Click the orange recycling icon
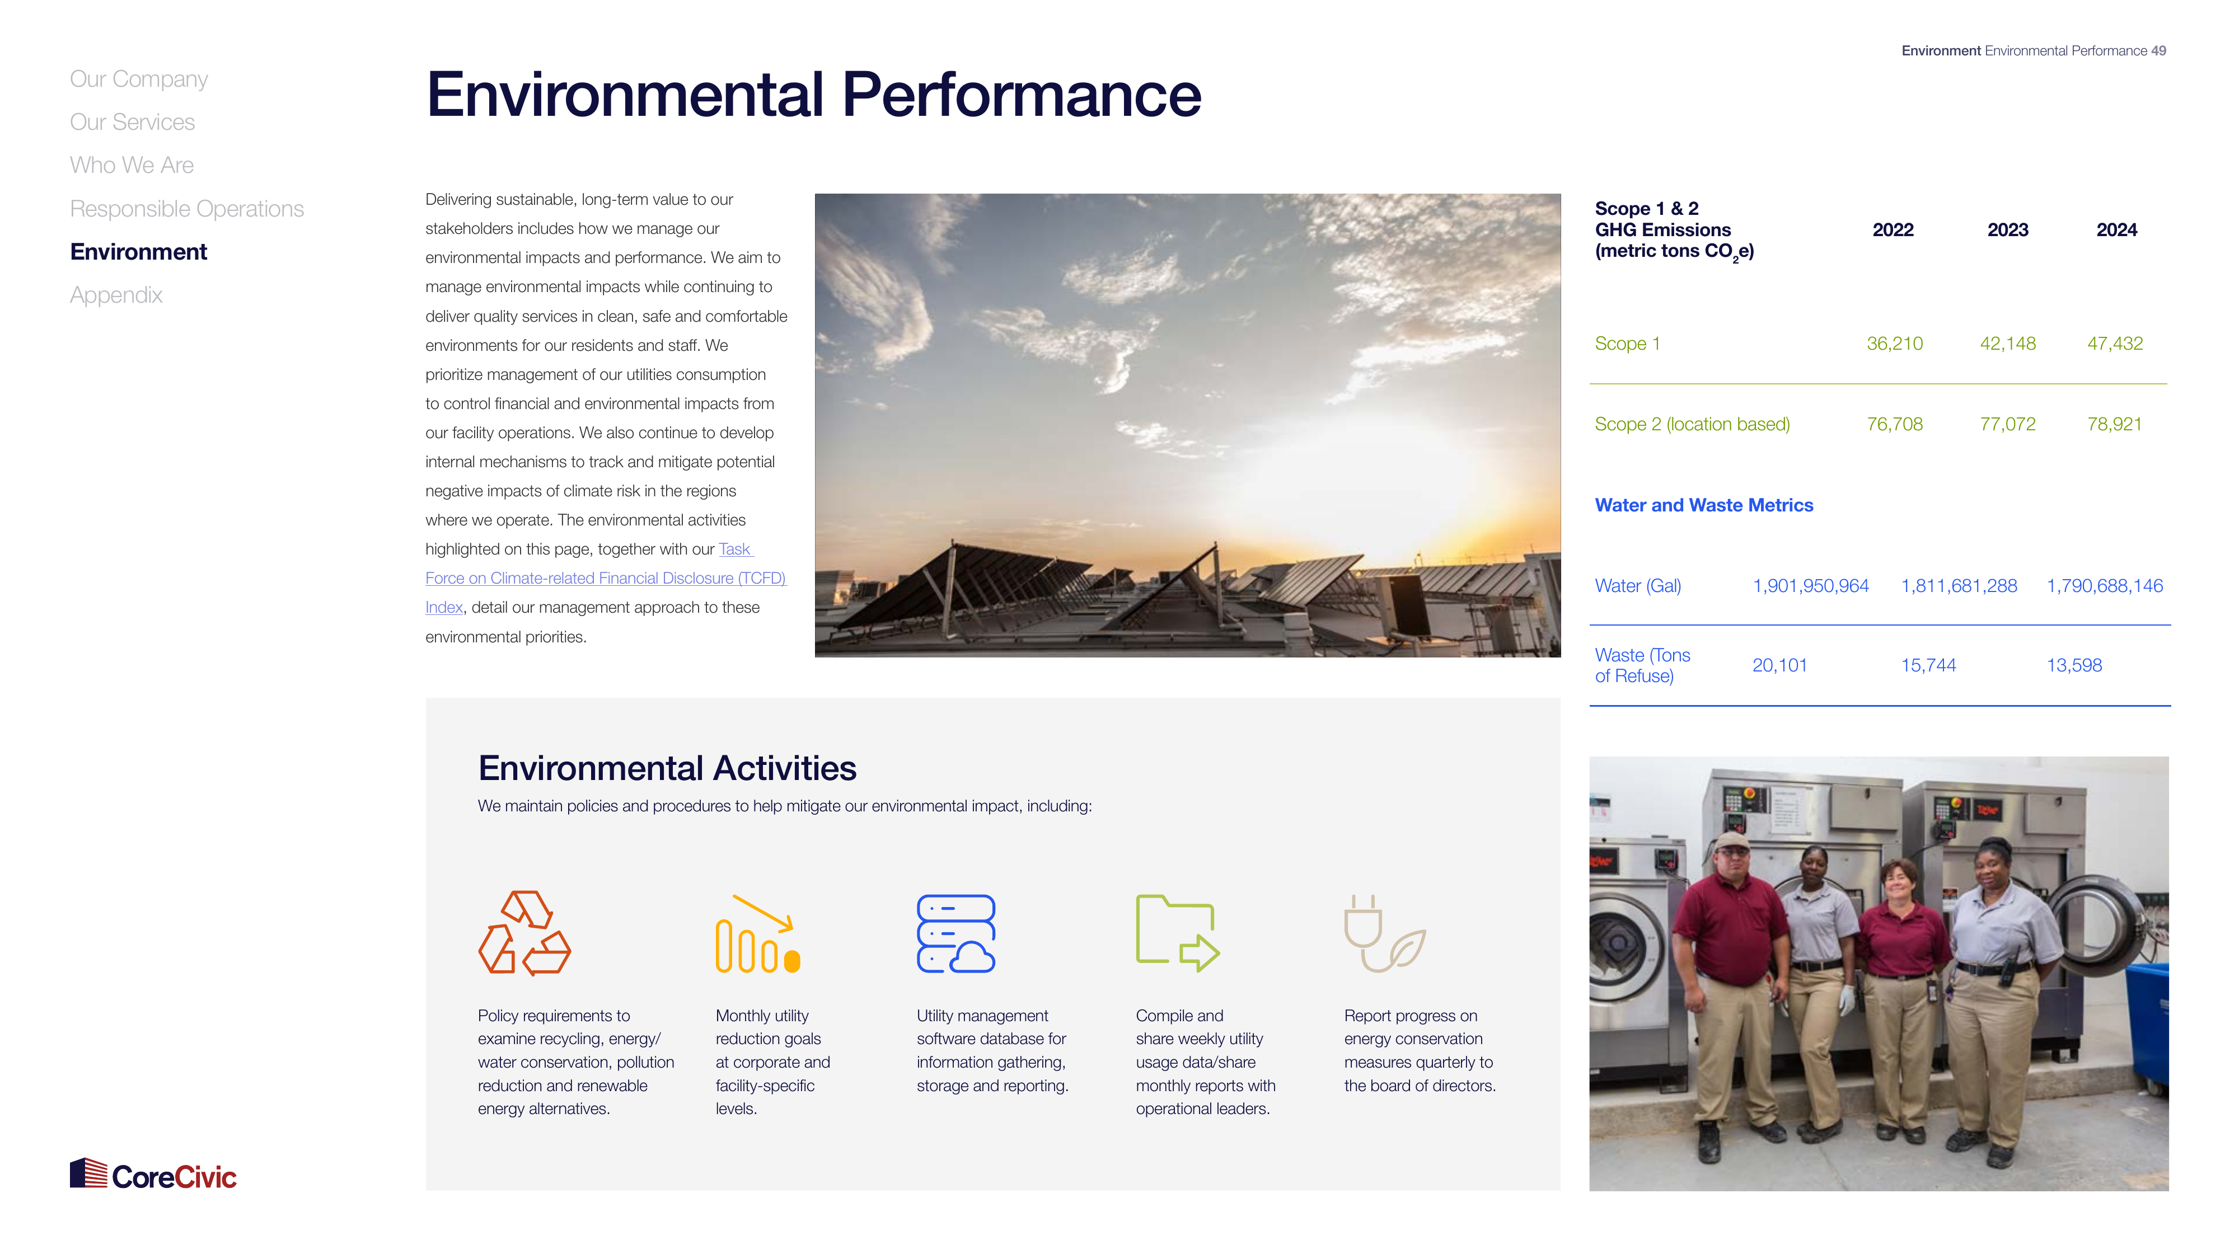The width and height of the screenshot is (2239, 1259). coord(524,932)
